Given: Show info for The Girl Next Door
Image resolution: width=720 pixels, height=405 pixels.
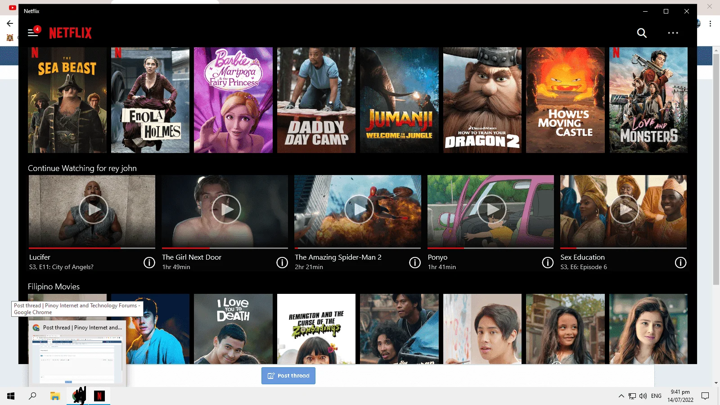Looking at the screenshot, I should point(282,262).
